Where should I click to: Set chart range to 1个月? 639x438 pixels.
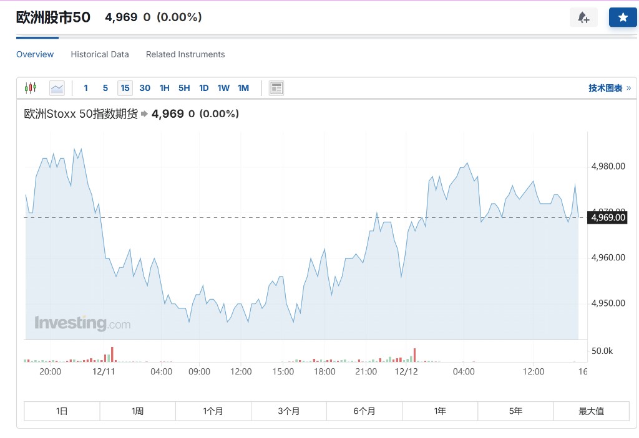click(213, 411)
